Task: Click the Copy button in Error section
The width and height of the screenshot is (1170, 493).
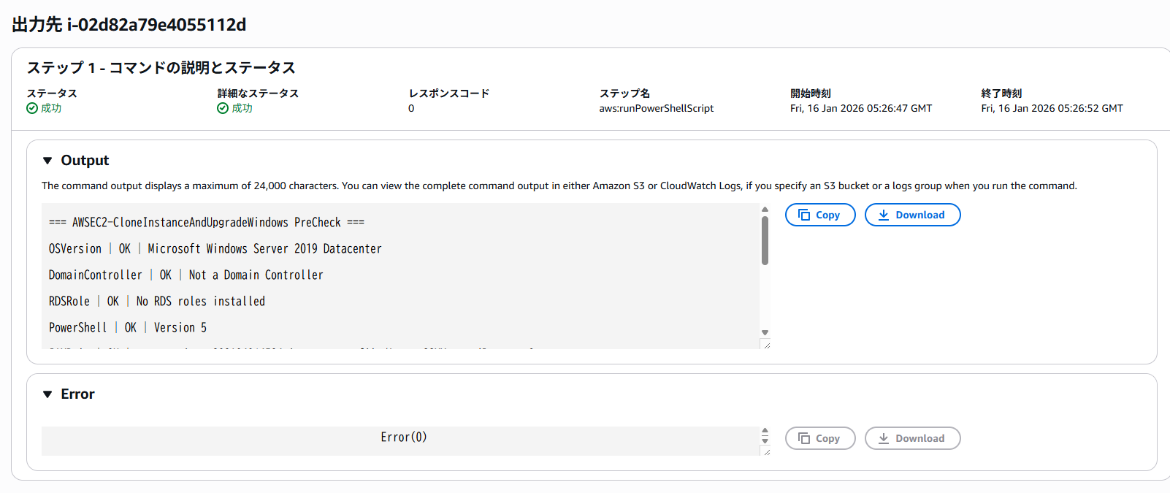Action: pyautogui.click(x=819, y=438)
